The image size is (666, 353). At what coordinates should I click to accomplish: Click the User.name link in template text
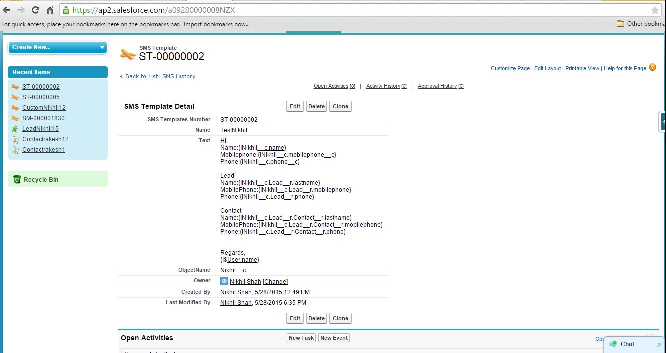[242, 260]
